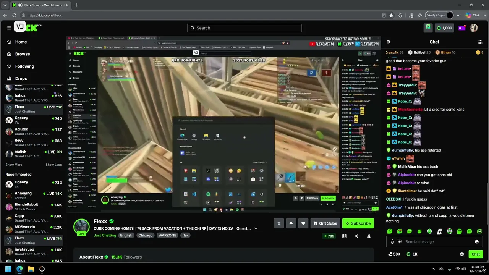Viewport: 489px width, 275px height.
Task: Open the Just Chatting category link
Action: (x=105, y=235)
